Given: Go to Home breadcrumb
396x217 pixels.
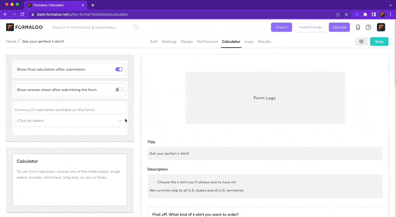Looking at the screenshot, I should [11, 41].
